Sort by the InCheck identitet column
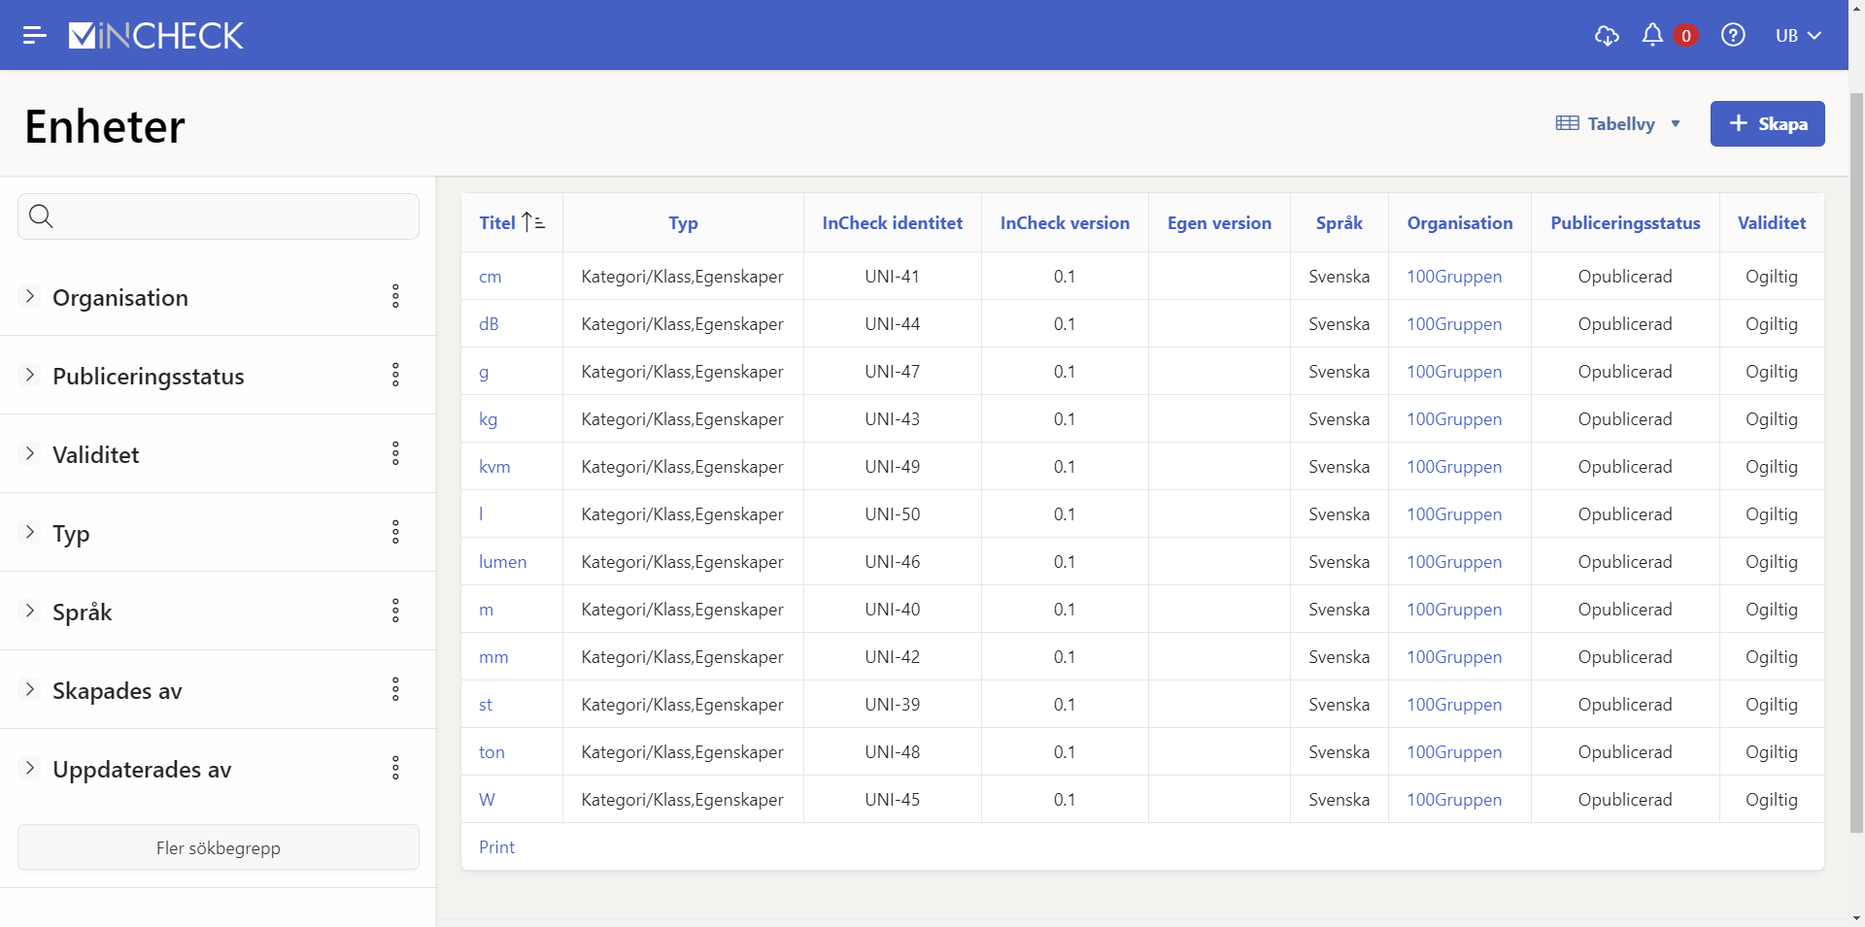 pyautogui.click(x=892, y=222)
